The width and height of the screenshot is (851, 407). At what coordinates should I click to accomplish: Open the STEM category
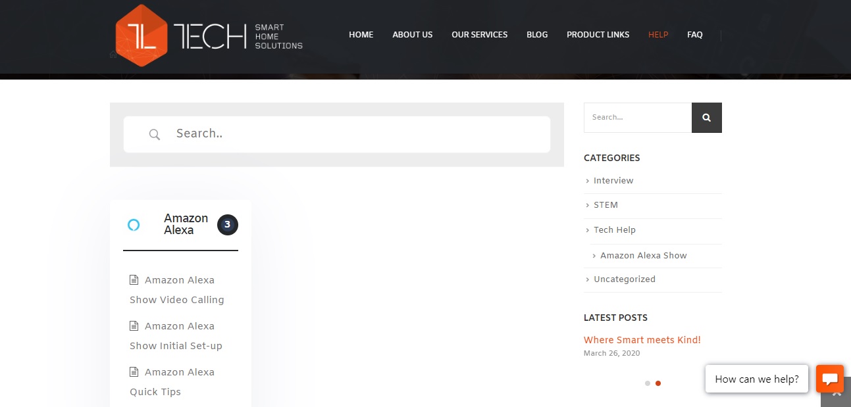(x=606, y=205)
